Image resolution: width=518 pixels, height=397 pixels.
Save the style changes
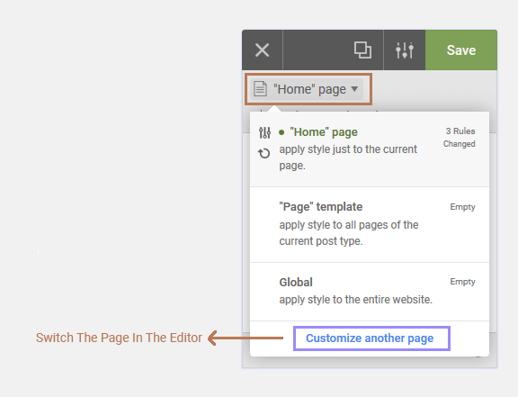(461, 50)
